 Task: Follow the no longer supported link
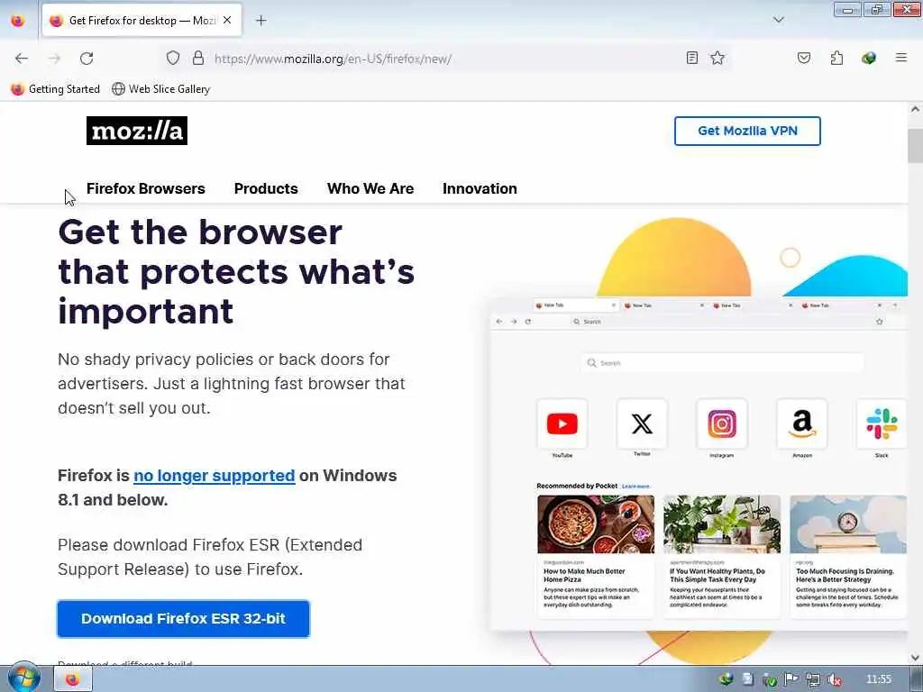[x=215, y=476]
